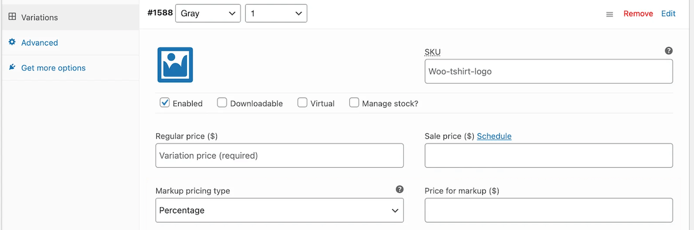Open the Gray color attribute dropdown
The image size is (694, 230).
pyautogui.click(x=208, y=13)
